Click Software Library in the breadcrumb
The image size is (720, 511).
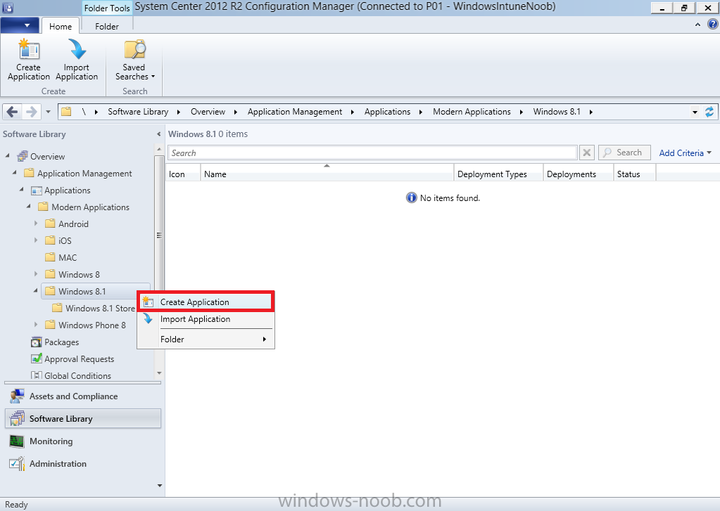(138, 112)
